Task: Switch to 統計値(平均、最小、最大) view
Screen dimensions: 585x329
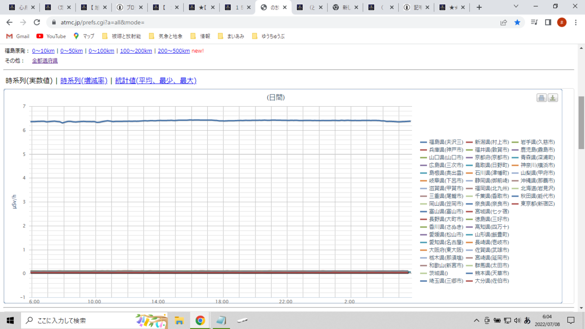Action: 156,81
